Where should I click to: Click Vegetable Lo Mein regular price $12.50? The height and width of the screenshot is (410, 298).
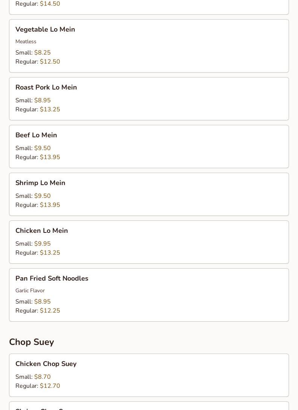(50, 62)
